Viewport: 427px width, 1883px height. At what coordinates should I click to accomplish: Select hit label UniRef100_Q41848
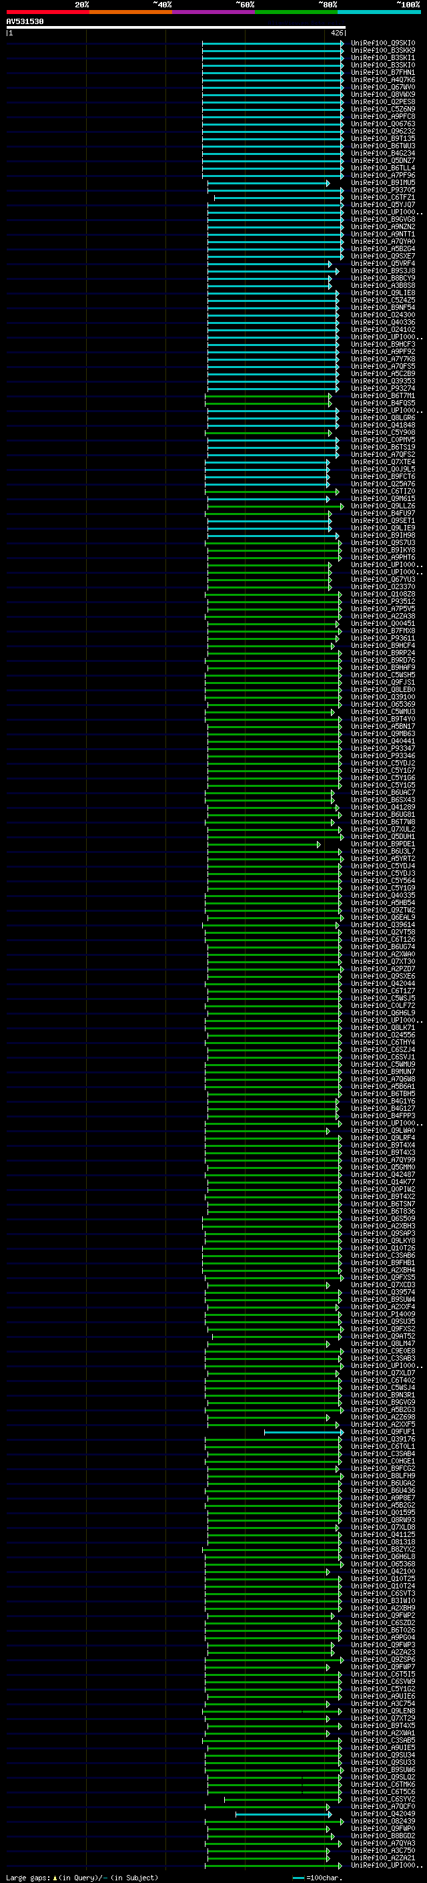pyautogui.click(x=382, y=425)
